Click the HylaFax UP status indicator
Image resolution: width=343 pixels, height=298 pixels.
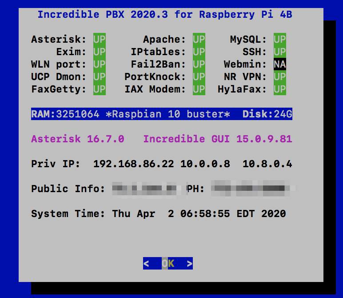[x=280, y=89]
